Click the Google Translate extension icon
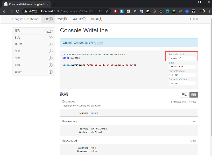Screen dimensions: 212x156 tap(141, 11)
